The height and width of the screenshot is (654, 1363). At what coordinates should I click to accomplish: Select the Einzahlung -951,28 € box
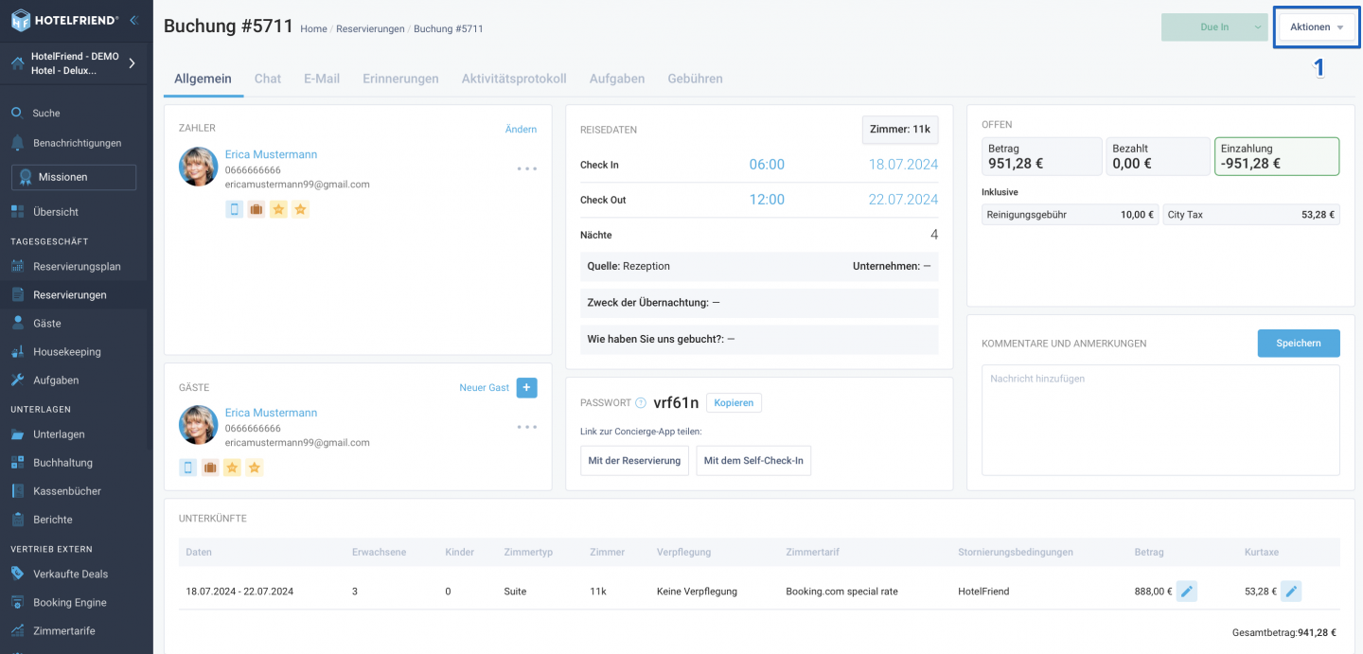1277,156
